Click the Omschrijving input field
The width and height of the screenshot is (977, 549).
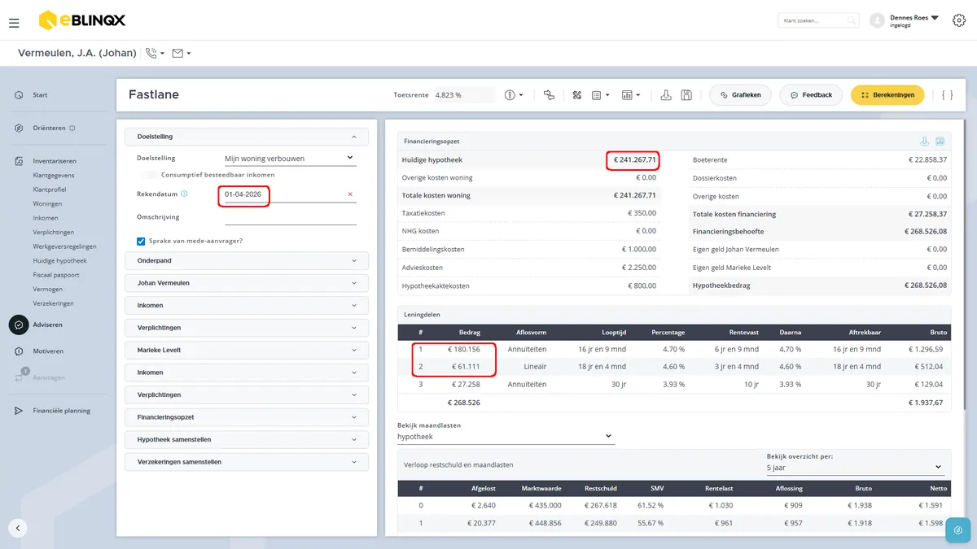coord(290,217)
